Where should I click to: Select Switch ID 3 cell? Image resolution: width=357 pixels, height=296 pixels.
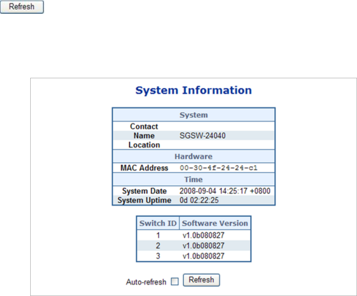point(158,256)
